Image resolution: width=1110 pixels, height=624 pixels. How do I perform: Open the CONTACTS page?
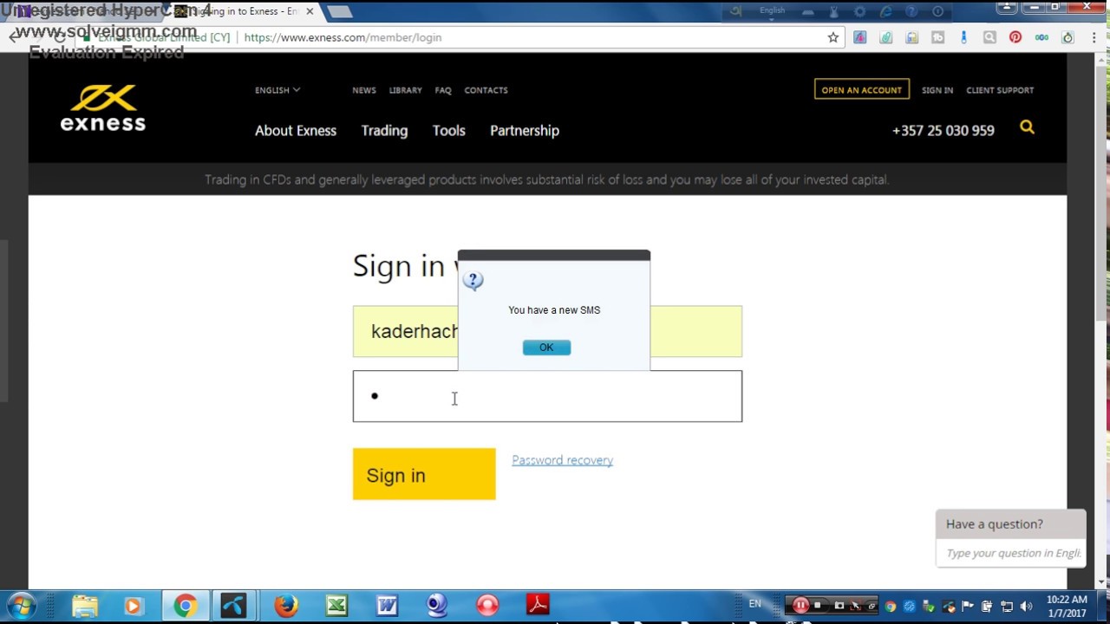486,90
